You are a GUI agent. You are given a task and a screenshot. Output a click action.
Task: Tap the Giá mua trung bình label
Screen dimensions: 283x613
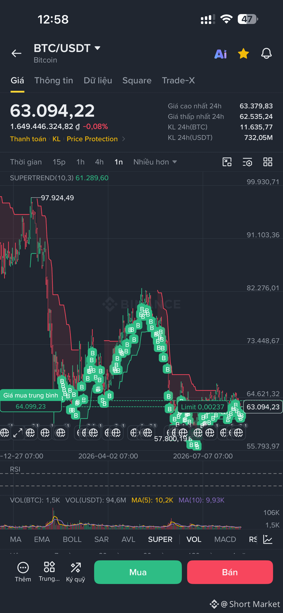pyautogui.click(x=31, y=395)
